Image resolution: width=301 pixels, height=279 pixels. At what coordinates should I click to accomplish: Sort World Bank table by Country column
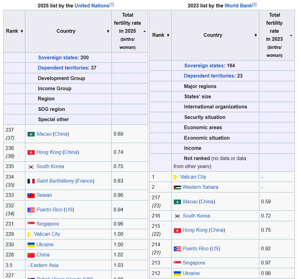tap(256, 35)
